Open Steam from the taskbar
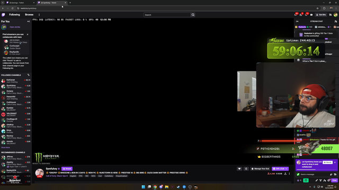This screenshot has height=190, width=339. (178, 187)
